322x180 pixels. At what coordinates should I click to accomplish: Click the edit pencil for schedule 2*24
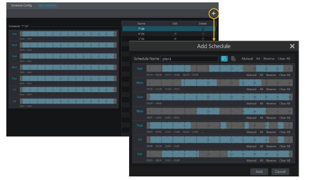pos(175,39)
